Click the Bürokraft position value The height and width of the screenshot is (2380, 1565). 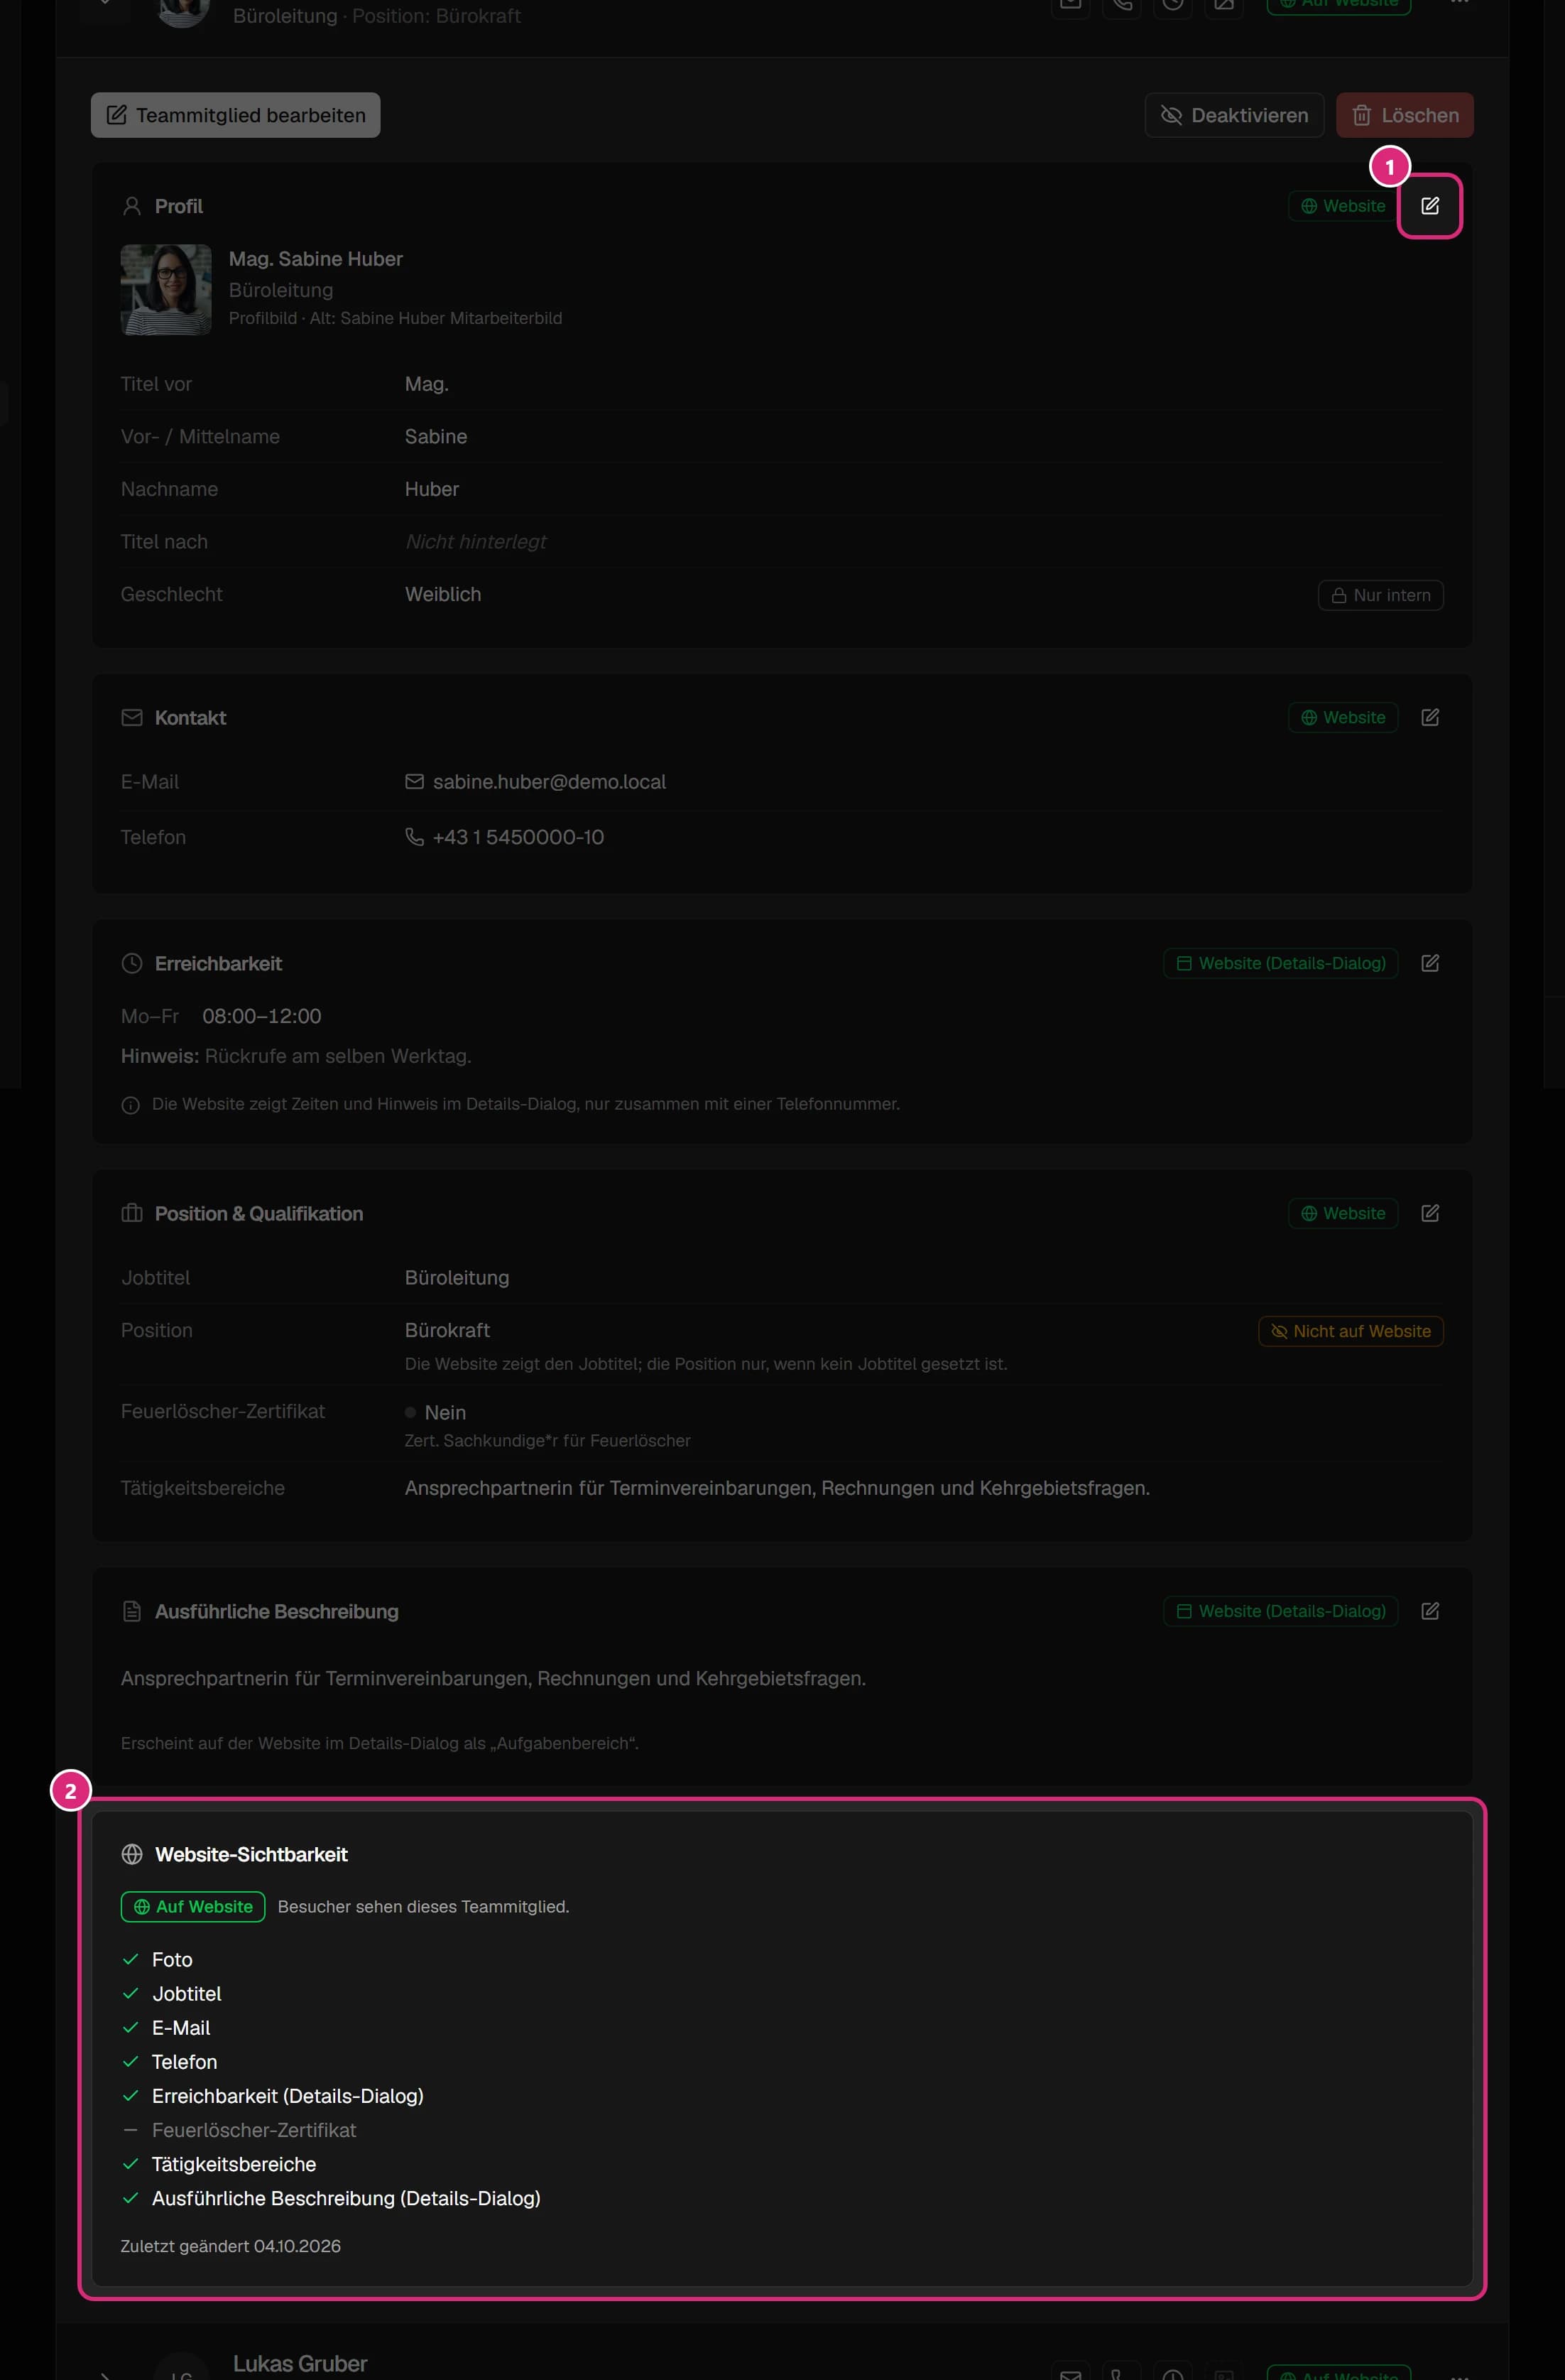coord(447,1330)
